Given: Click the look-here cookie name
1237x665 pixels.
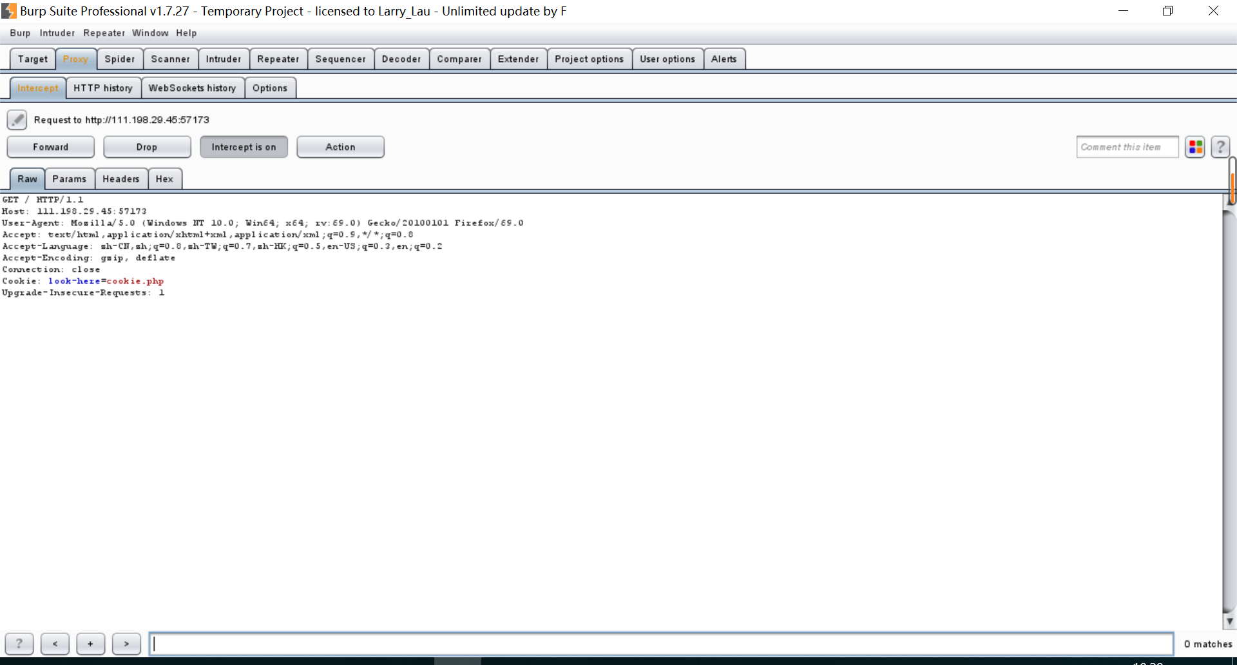Looking at the screenshot, I should point(74,281).
